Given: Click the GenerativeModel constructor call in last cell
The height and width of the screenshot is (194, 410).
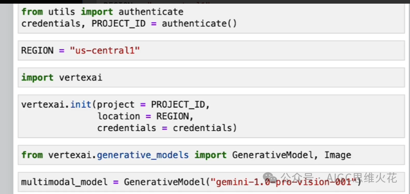Looking at the screenshot, I should 164,182.
